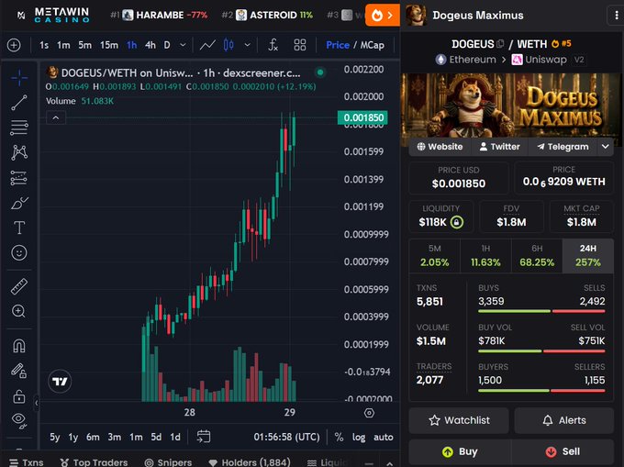Image resolution: width=624 pixels, height=467 pixels.
Task: Switch chart to MCap view
Action: tap(372, 45)
